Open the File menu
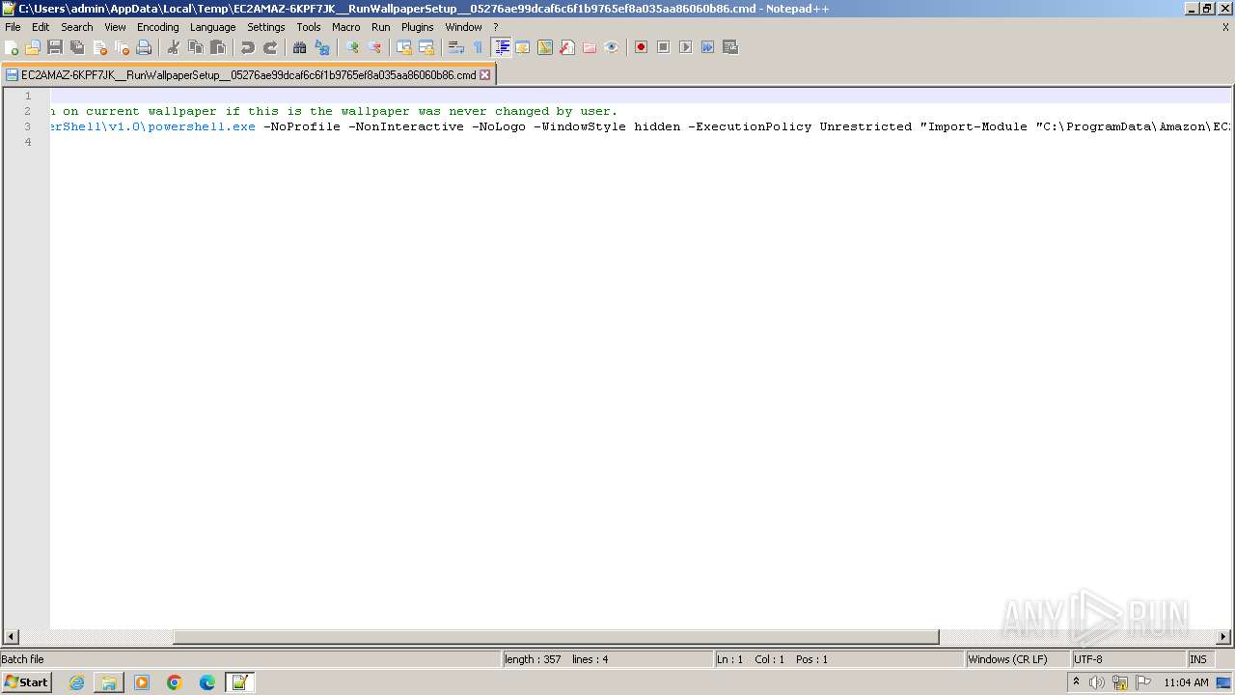 [13, 27]
